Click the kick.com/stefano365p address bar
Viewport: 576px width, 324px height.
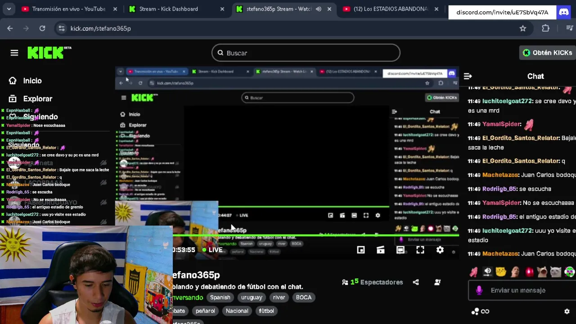tap(292, 28)
